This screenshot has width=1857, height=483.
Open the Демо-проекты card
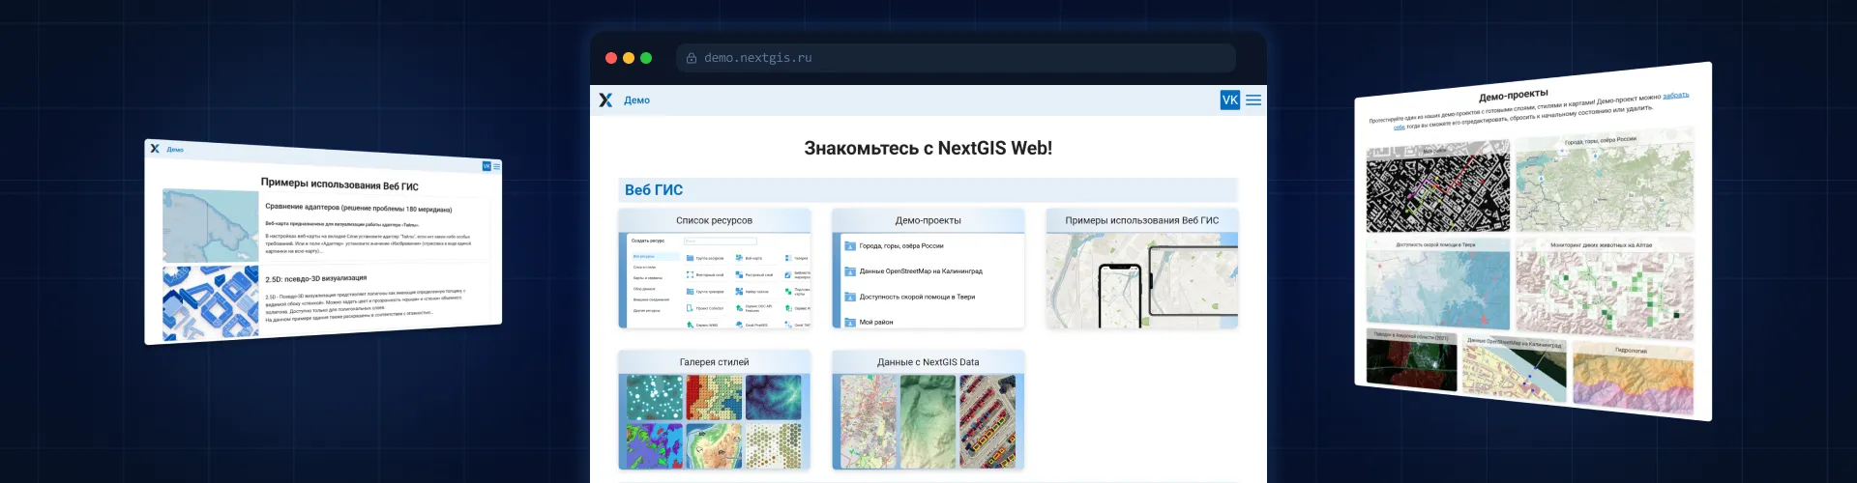(928, 220)
